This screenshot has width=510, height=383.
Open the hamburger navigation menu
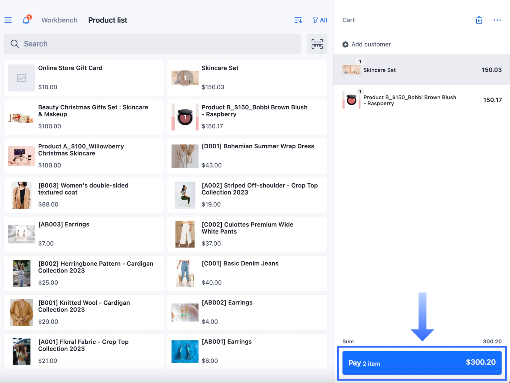click(x=8, y=20)
